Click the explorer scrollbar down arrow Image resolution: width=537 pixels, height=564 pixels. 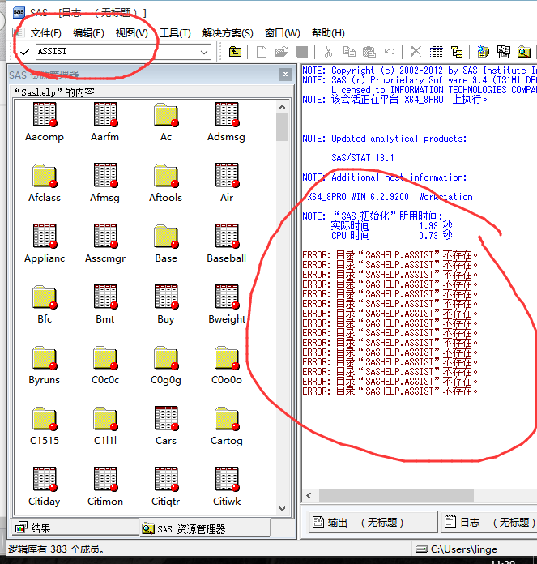[282, 509]
